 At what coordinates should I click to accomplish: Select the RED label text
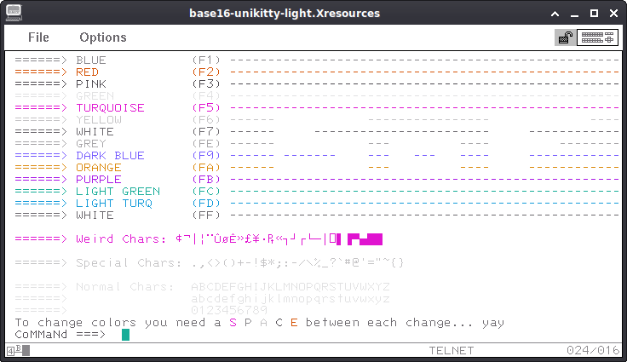(87, 72)
